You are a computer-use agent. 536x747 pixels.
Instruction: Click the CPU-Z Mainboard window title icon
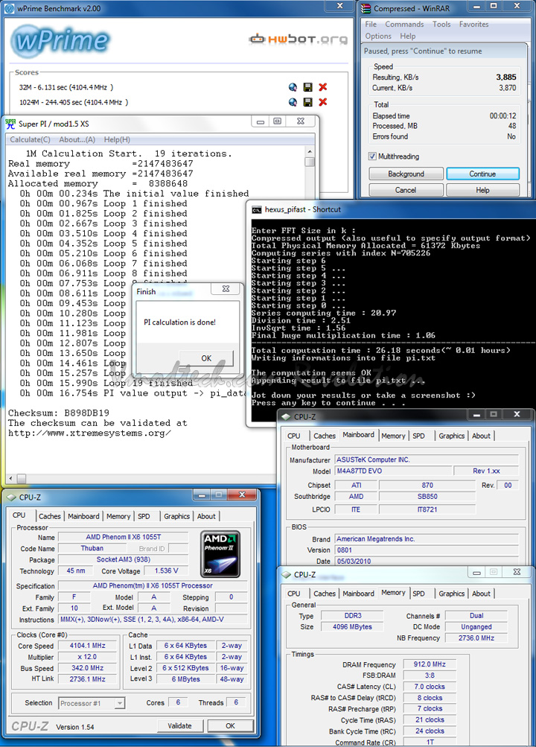click(286, 417)
